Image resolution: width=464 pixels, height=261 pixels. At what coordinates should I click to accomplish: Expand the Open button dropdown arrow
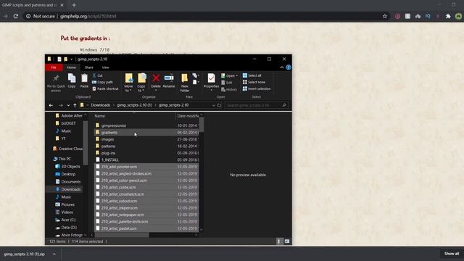pos(237,75)
